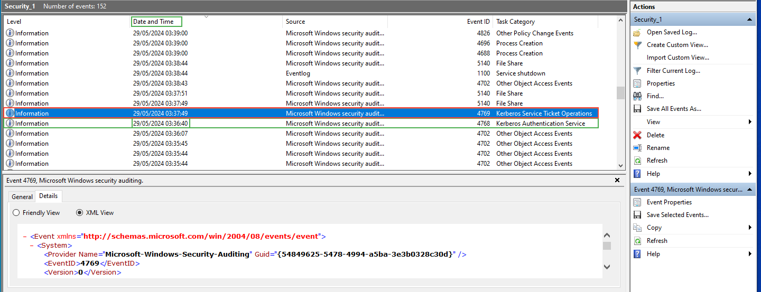Click the Help icon under Security_1 actions
This screenshot has width=761, height=292.
pos(637,174)
